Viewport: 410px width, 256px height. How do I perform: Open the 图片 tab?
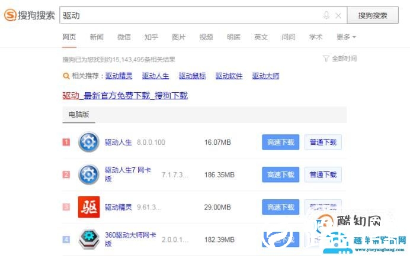(x=178, y=37)
